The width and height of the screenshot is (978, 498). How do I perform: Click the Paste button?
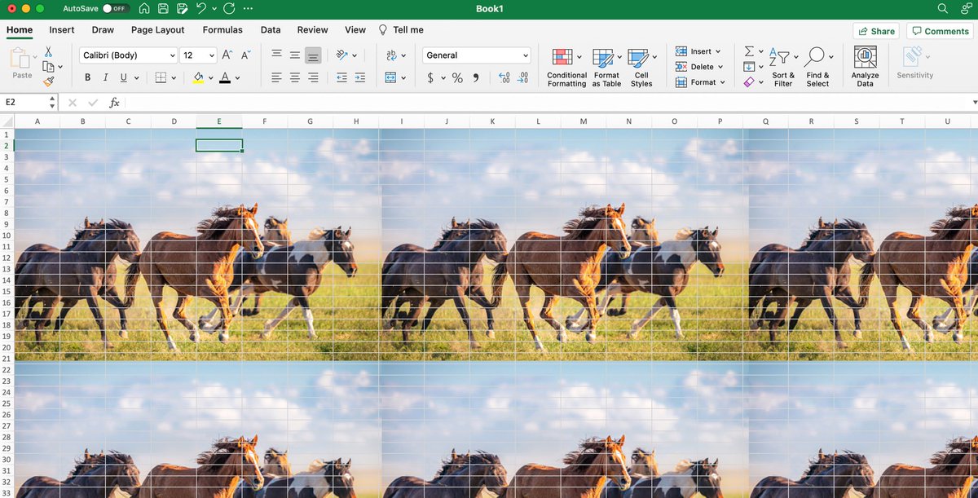22,65
